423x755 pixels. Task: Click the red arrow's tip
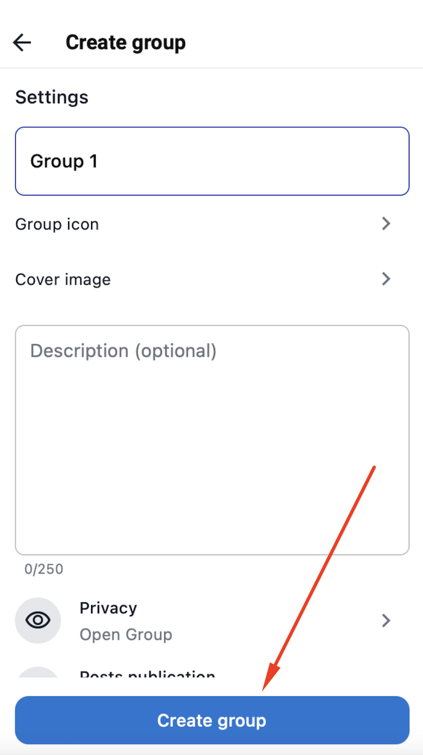point(263,689)
